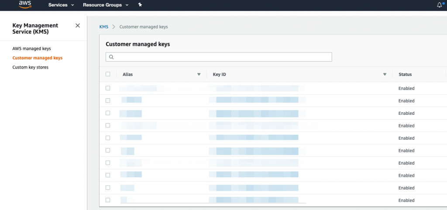Open Custom key stores in sidebar

pos(30,67)
